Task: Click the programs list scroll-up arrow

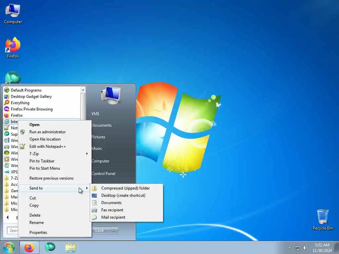Action: (83, 90)
